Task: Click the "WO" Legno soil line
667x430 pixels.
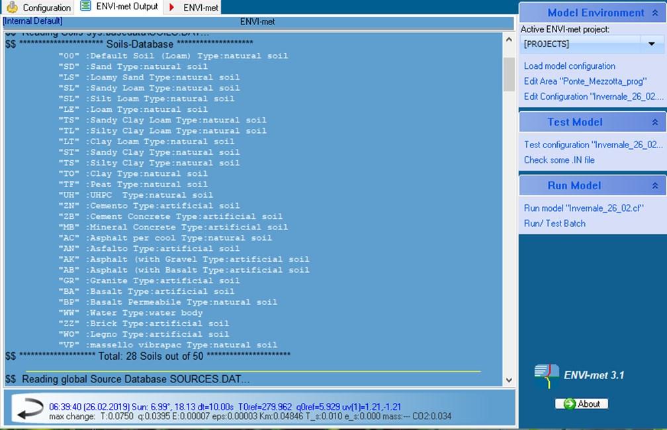Action: pyautogui.click(x=144, y=334)
